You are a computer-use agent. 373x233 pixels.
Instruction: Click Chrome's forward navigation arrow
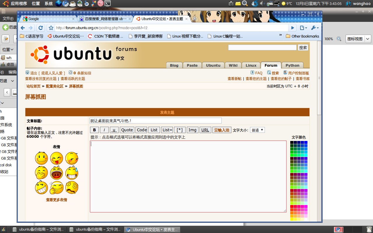point(31,28)
